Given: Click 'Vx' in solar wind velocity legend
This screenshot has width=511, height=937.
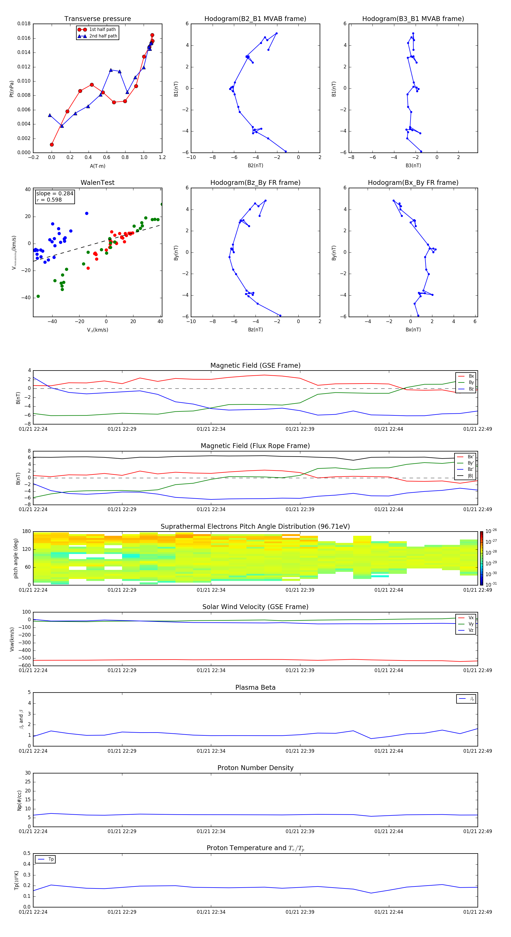Looking at the screenshot, I should (x=471, y=618).
